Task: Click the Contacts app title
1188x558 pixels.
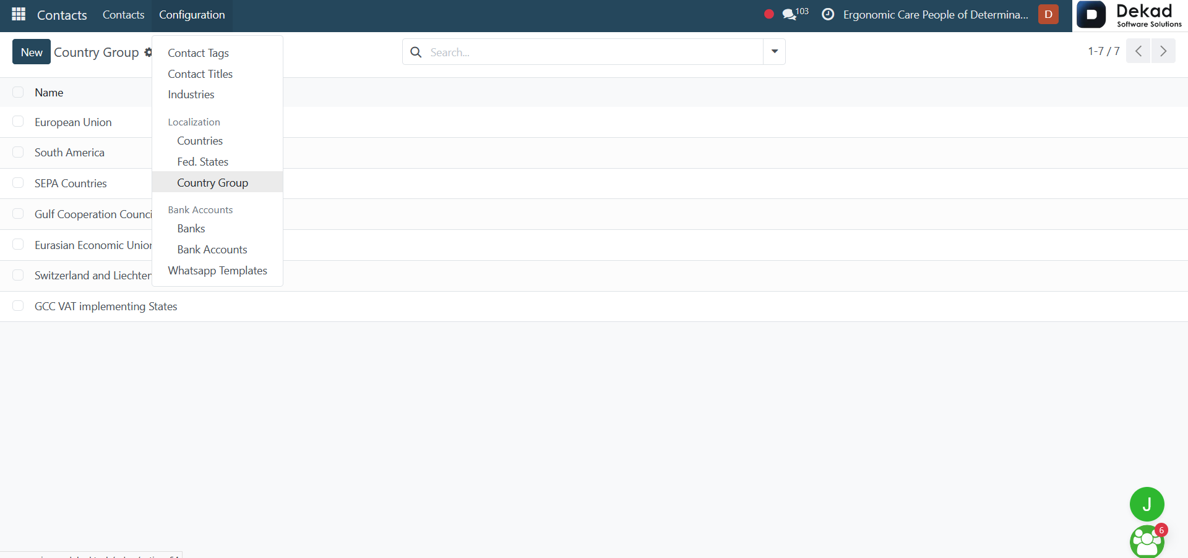Action: 62,15
